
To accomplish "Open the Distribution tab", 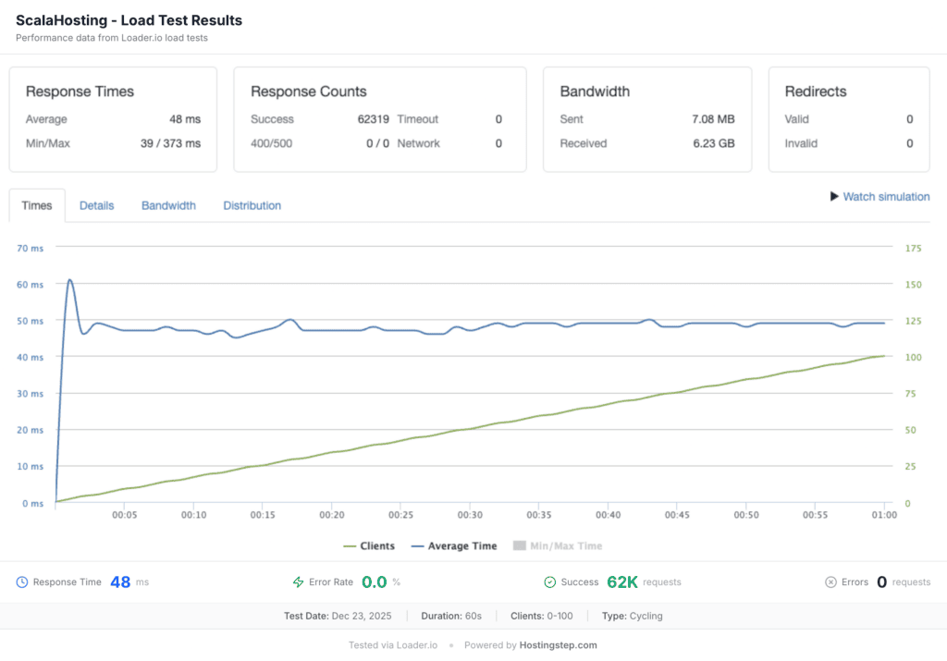I will (252, 205).
